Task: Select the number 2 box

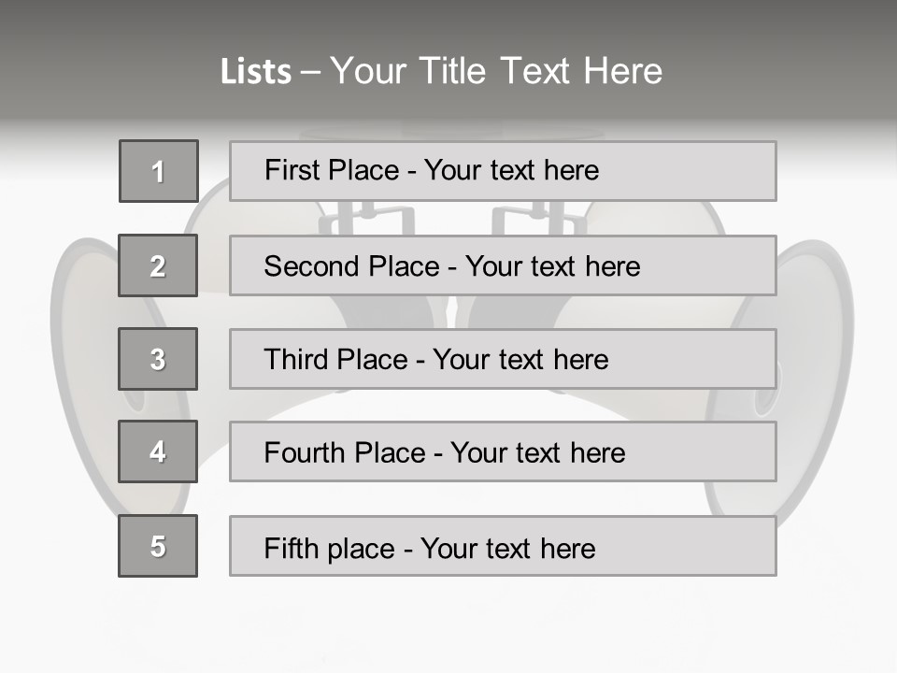Action: [158, 265]
